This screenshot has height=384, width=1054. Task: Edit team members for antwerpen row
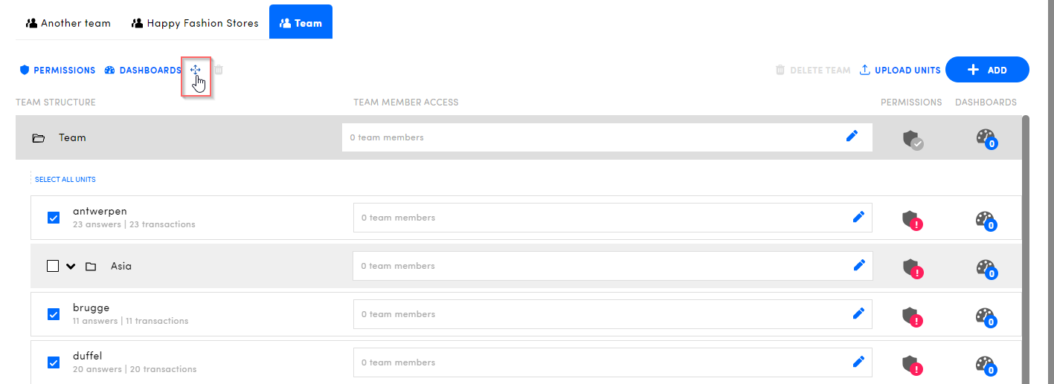coord(858,217)
